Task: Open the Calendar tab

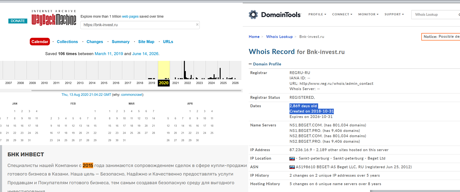Action: point(40,42)
